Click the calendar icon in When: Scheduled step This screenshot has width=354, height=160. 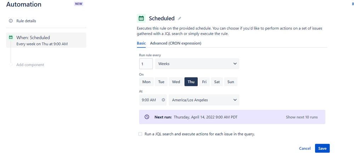point(11,37)
